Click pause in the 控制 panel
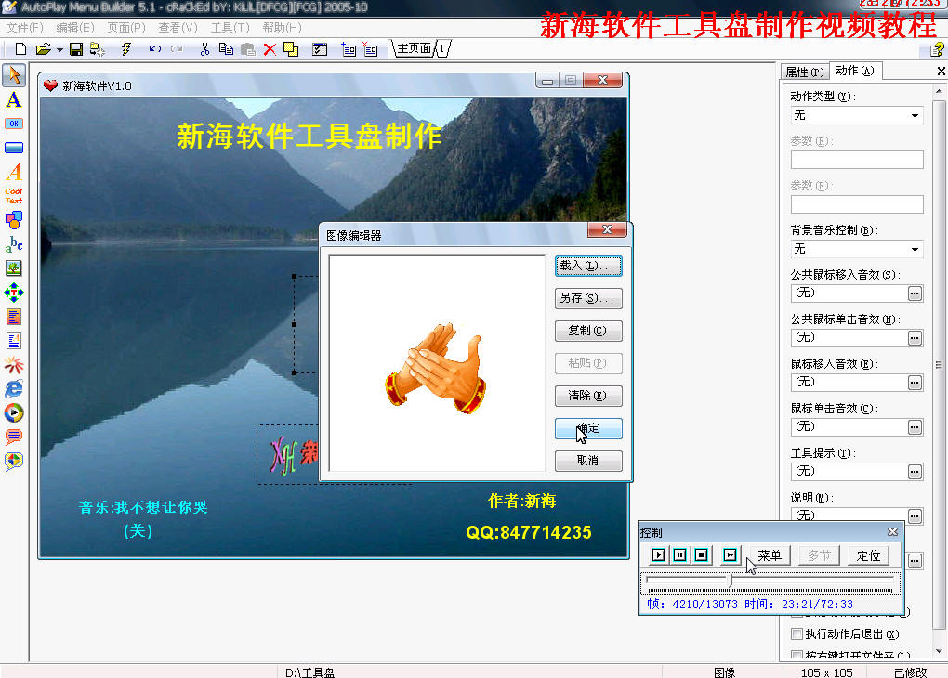Image resolution: width=948 pixels, height=678 pixels. [x=679, y=554]
